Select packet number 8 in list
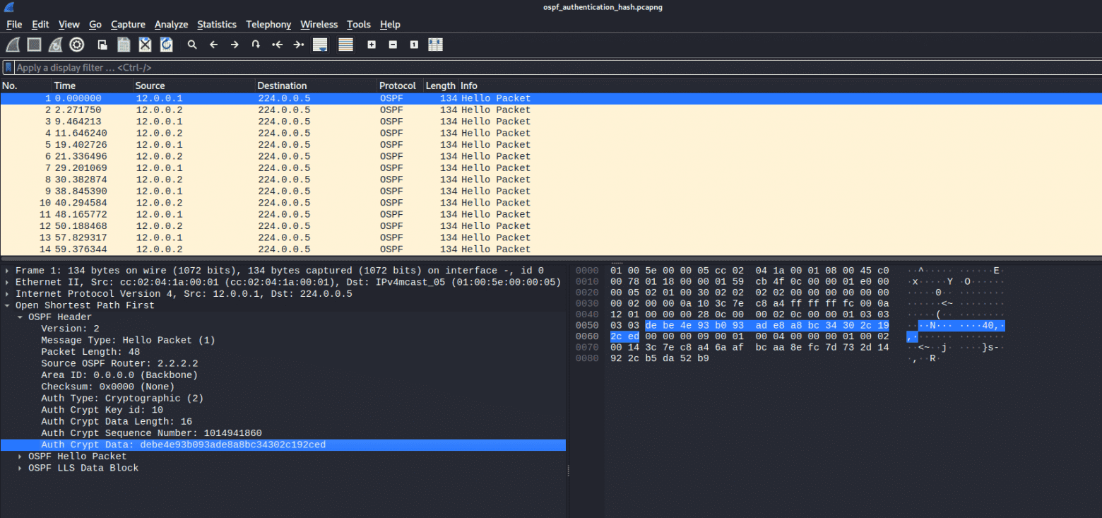The height and width of the screenshot is (518, 1102). click(x=283, y=179)
